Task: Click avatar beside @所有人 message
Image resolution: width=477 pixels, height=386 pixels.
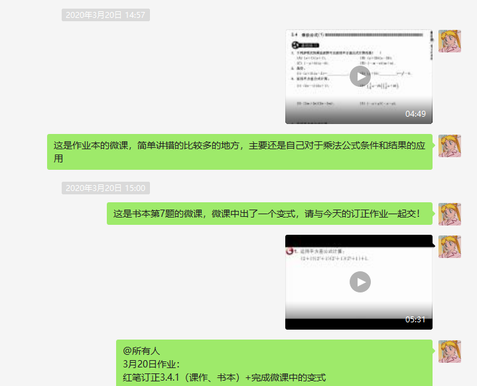Action: tap(450, 352)
